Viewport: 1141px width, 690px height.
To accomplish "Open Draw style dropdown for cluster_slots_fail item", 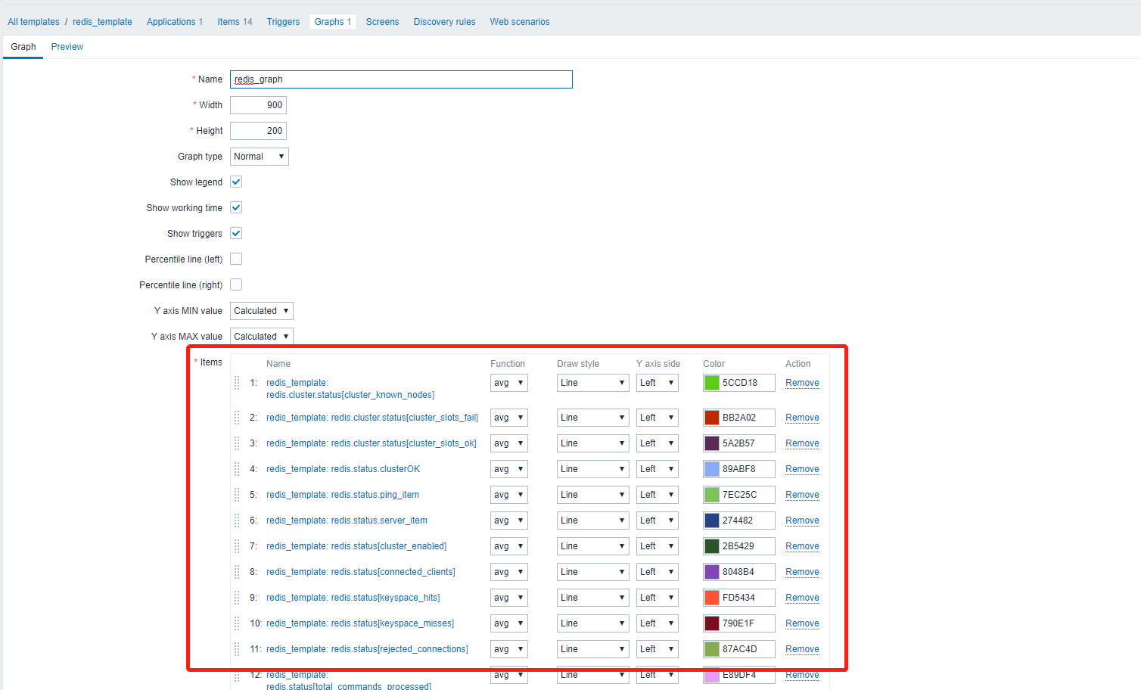I will pos(593,418).
